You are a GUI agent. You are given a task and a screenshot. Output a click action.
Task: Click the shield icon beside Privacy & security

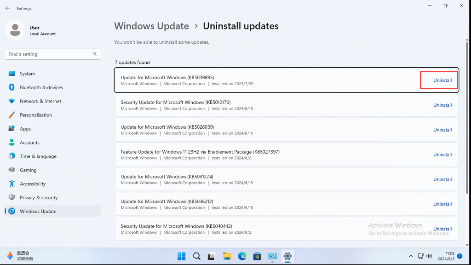click(11, 197)
